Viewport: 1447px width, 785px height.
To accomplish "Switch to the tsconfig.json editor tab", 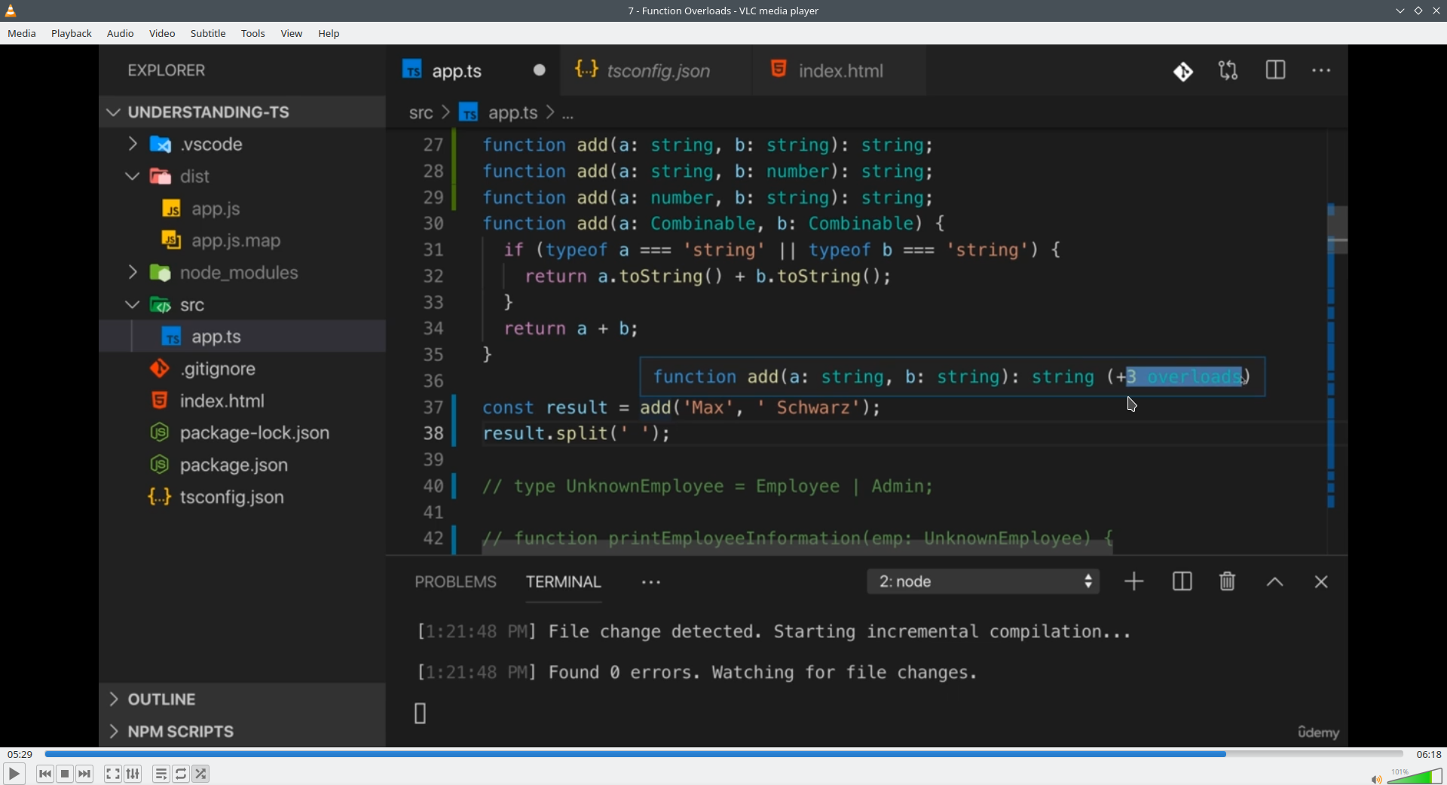I will tap(656, 71).
